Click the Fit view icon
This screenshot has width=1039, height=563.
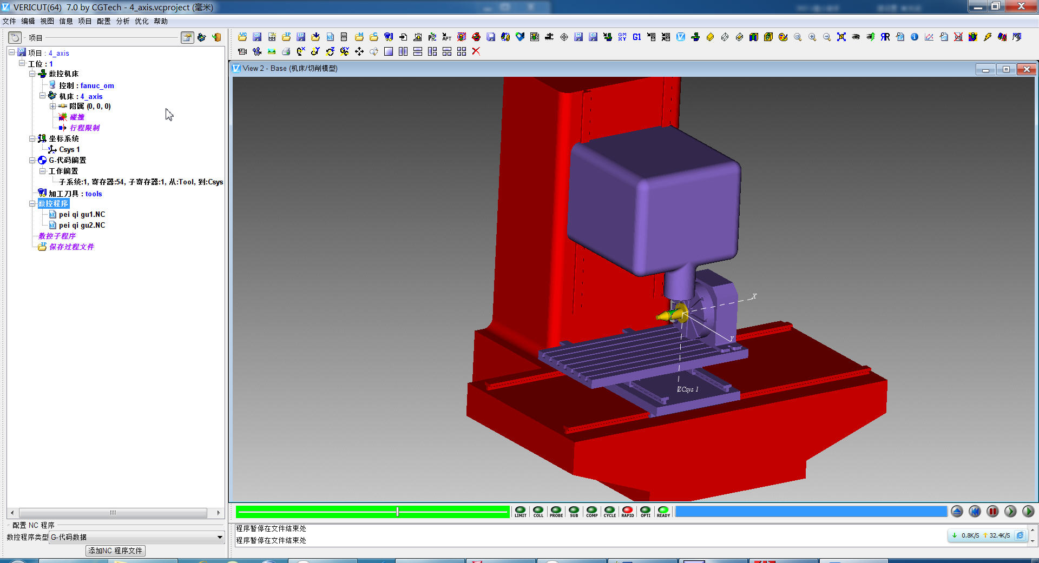point(841,37)
